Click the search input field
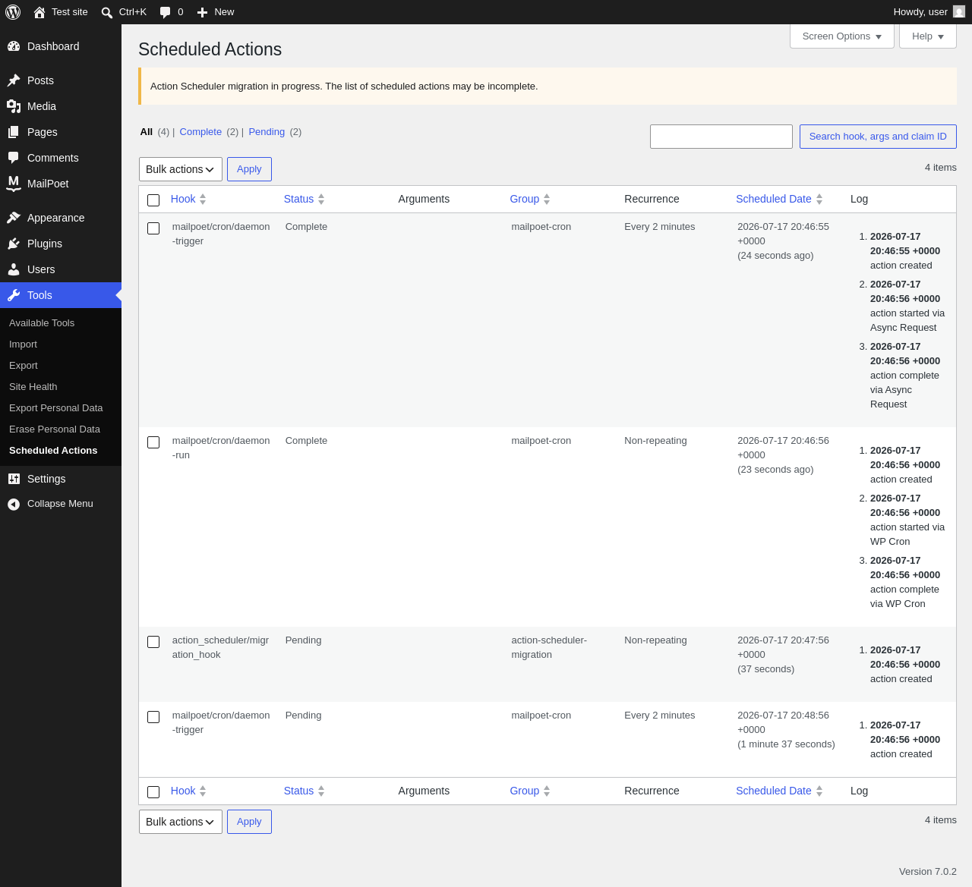The height and width of the screenshot is (887, 972). click(x=721, y=137)
